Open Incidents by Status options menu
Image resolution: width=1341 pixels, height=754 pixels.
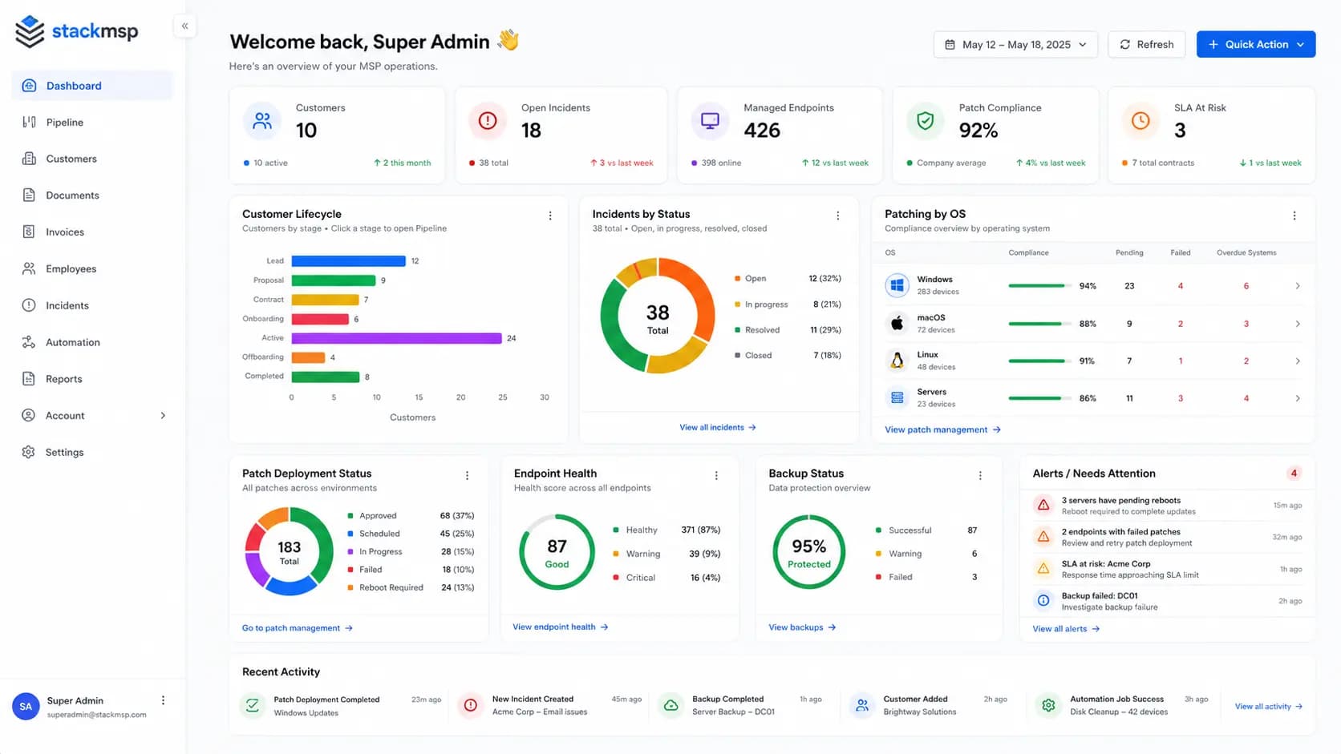pyautogui.click(x=838, y=216)
